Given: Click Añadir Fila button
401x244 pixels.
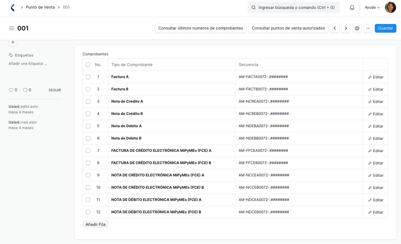Looking at the screenshot, I should coord(95,225).
